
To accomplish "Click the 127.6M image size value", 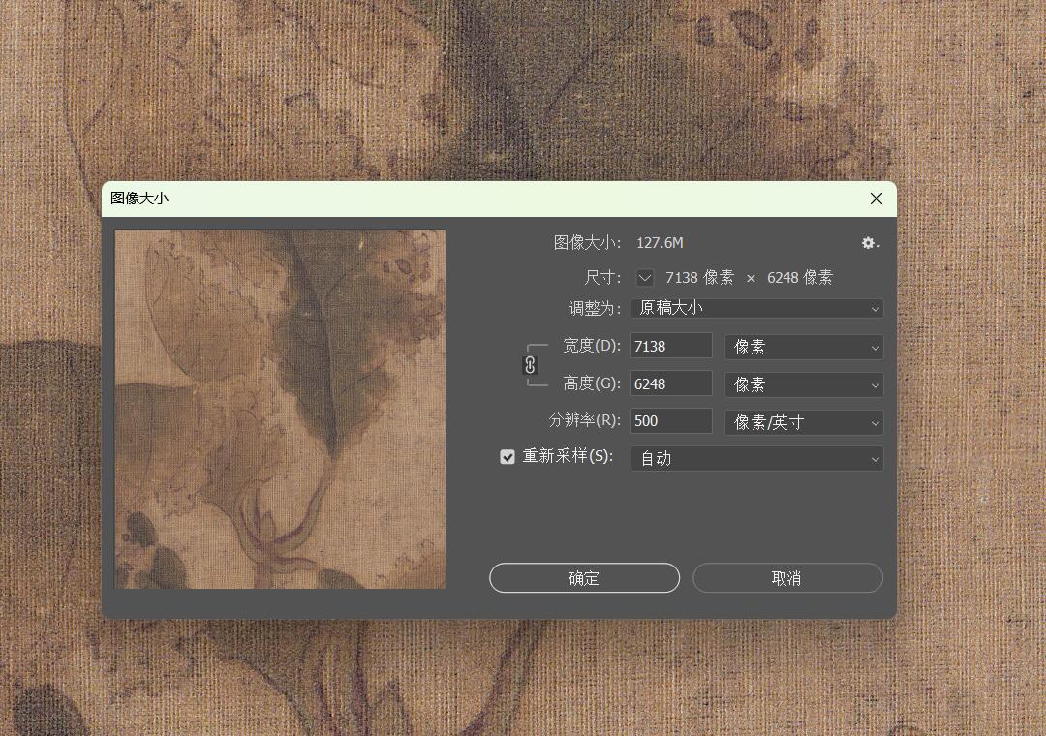I will (x=660, y=243).
